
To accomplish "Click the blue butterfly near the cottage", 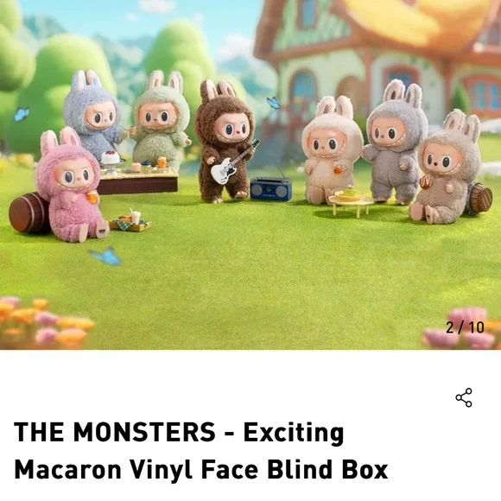I will pos(274,103).
